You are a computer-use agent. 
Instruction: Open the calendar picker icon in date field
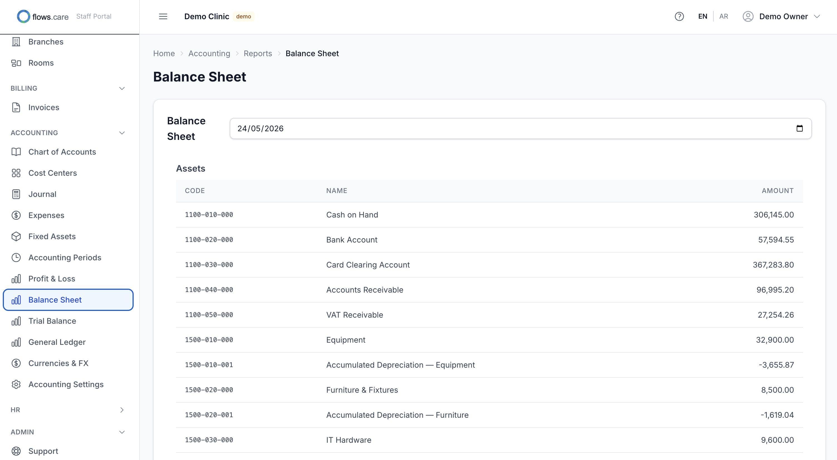[799, 128]
